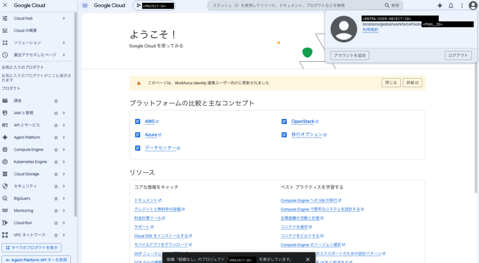Screen dimensions: 479x263
Task: Pin BigQuery with its star
Action: (56, 198)
